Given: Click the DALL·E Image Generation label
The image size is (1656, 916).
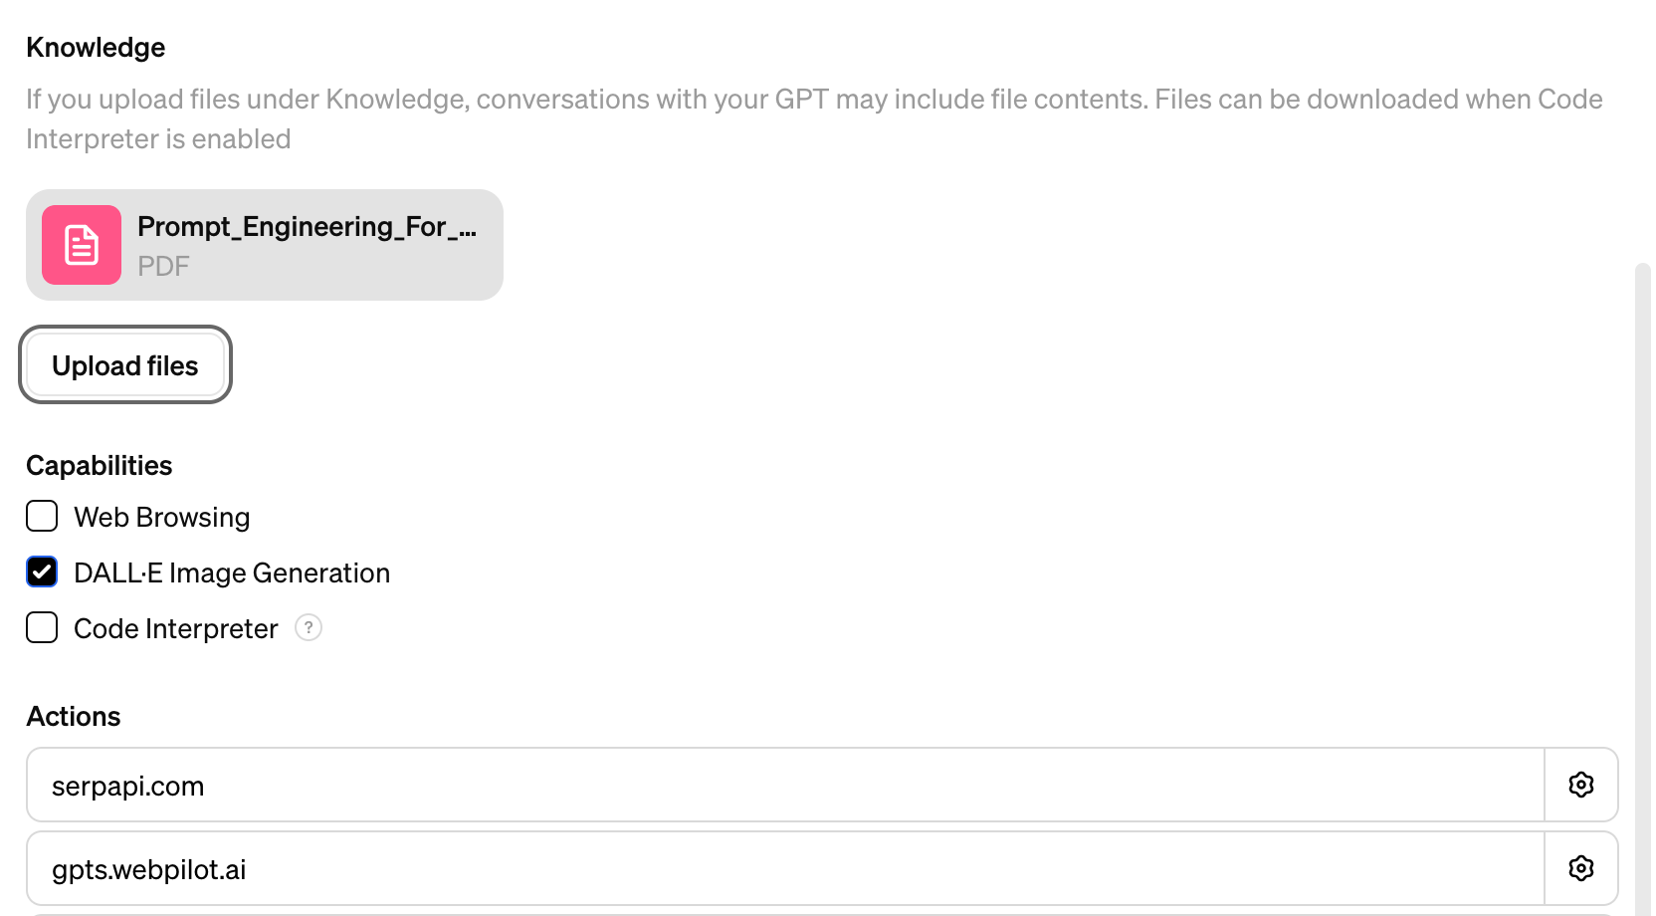Looking at the screenshot, I should click(x=232, y=572).
